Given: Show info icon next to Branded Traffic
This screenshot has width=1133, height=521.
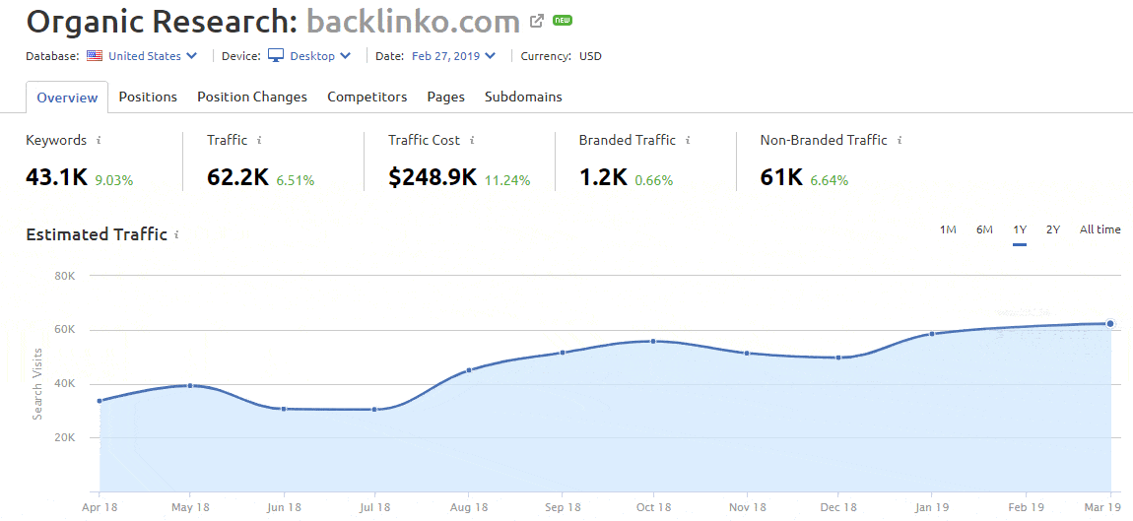Looking at the screenshot, I should pos(687,141).
